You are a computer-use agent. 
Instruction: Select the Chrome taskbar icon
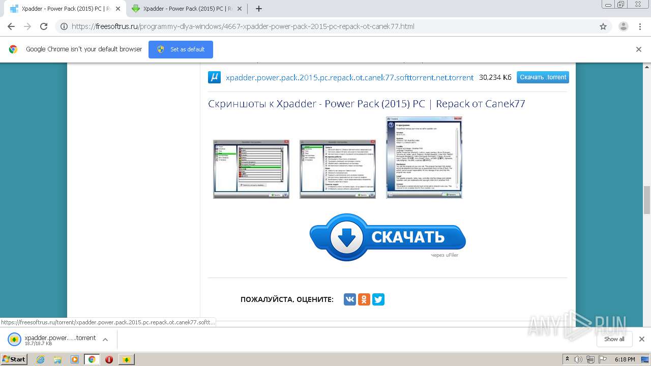click(x=92, y=359)
